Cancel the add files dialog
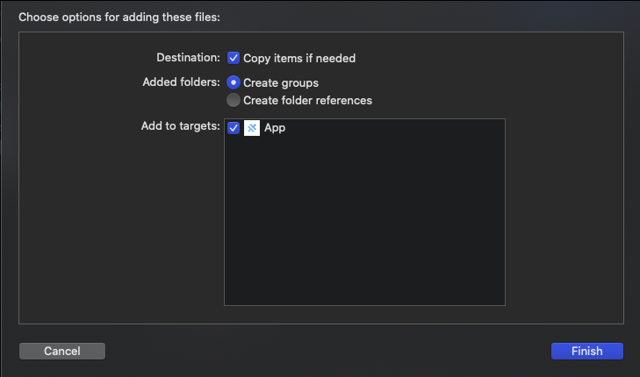 pos(62,351)
